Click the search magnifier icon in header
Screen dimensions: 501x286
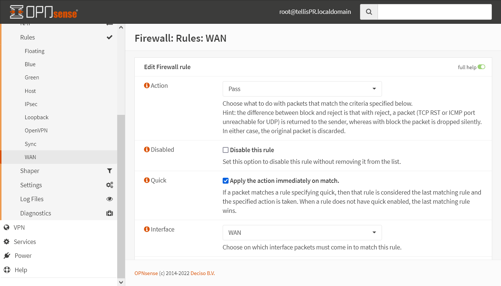(369, 12)
